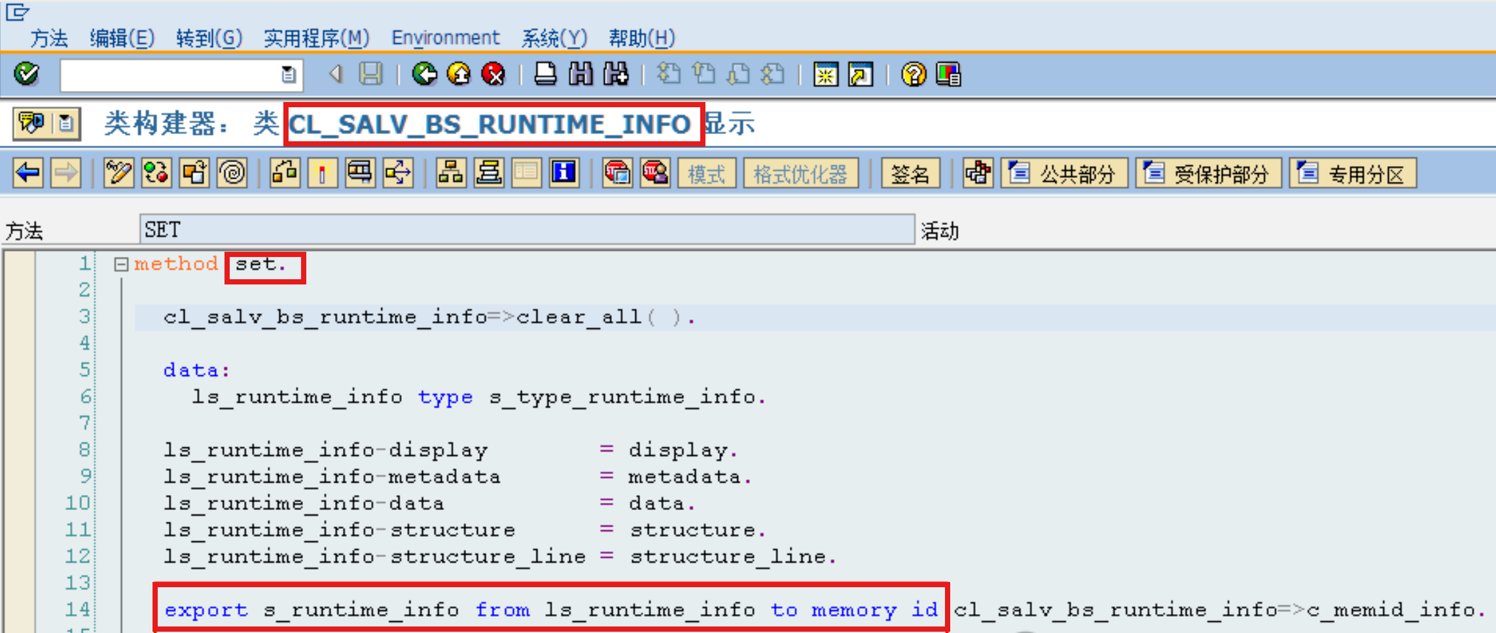The width and height of the screenshot is (1496, 633).
Task: Open the command field history dropdown
Action: click(288, 74)
